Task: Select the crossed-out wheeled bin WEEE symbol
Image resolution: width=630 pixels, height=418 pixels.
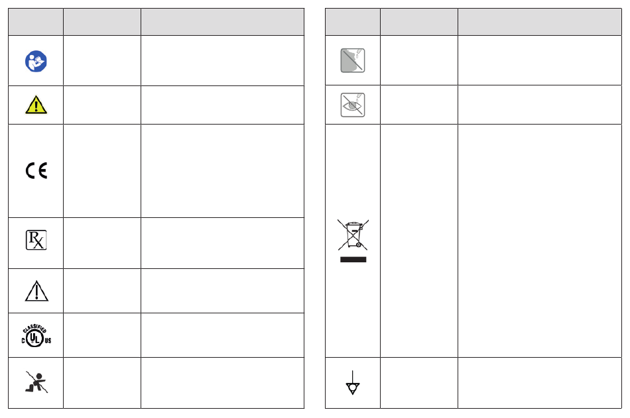Action: [x=353, y=235]
